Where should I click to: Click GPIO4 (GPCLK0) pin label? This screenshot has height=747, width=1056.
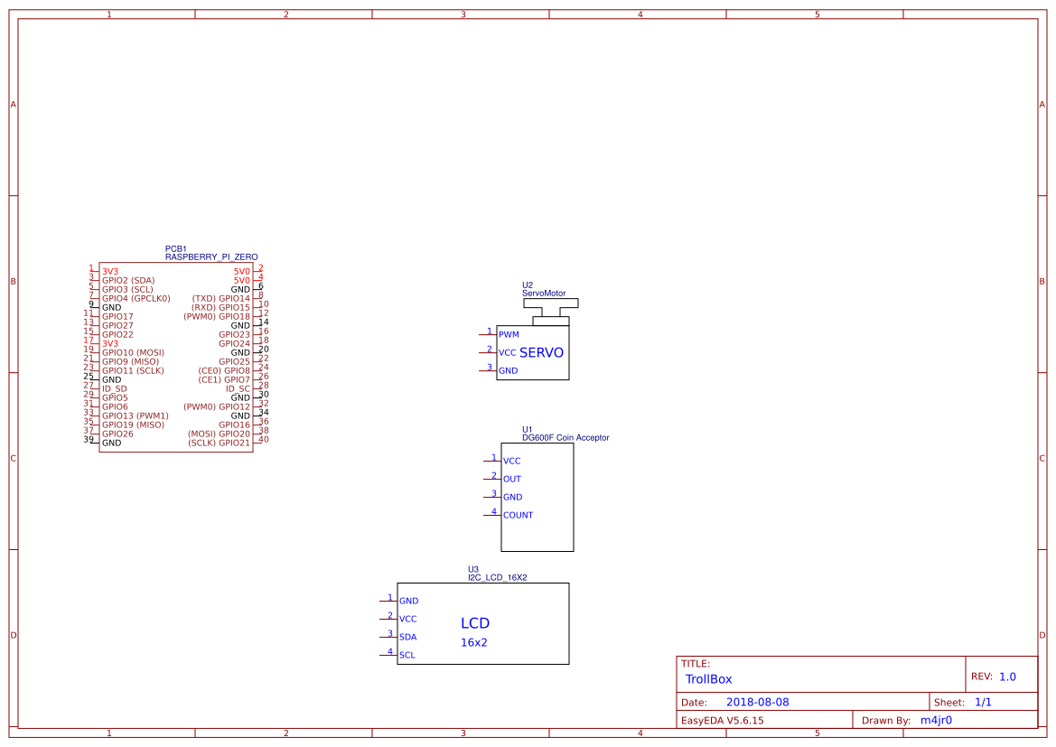(136, 298)
